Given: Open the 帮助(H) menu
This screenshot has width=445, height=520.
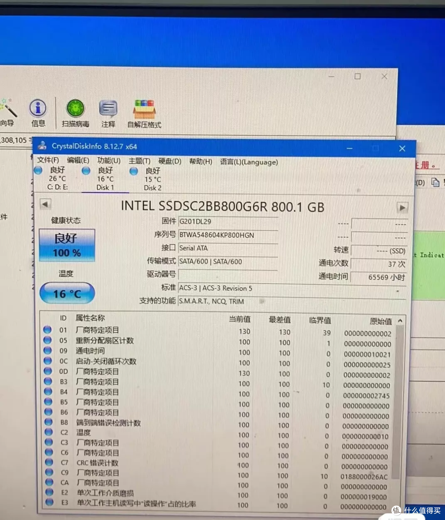Looking at the screenshot, I should pos(201,161).
